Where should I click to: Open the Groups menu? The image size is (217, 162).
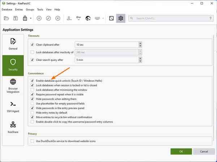30,9
